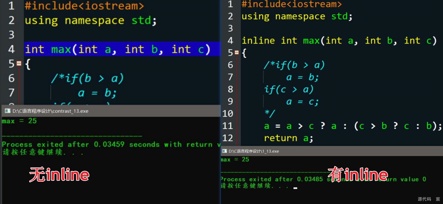This screenshot has height=204, width=443.
Task: Click line number 11 in right editor gutter
Action: click(228, 126)
